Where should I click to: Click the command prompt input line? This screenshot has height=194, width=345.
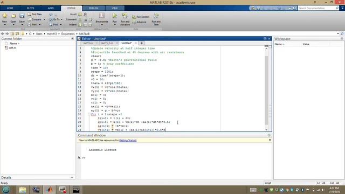(x=176, y=158)
